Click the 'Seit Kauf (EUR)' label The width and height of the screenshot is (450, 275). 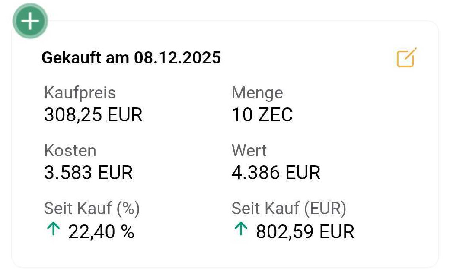point(289,209)
